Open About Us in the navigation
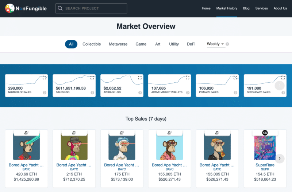Screen dimensions: 292x192 (x=280, y=8)
